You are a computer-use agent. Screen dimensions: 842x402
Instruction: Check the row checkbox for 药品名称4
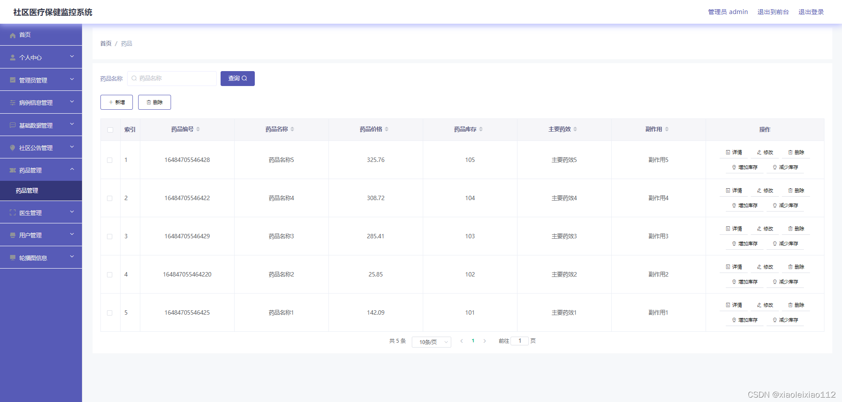(x=110, y=198)
